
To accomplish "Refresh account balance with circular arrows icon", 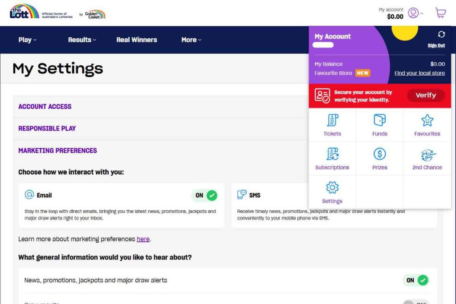I will (441, 34).
